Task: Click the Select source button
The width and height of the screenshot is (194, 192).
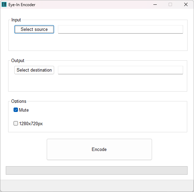Action: [34, 30]
